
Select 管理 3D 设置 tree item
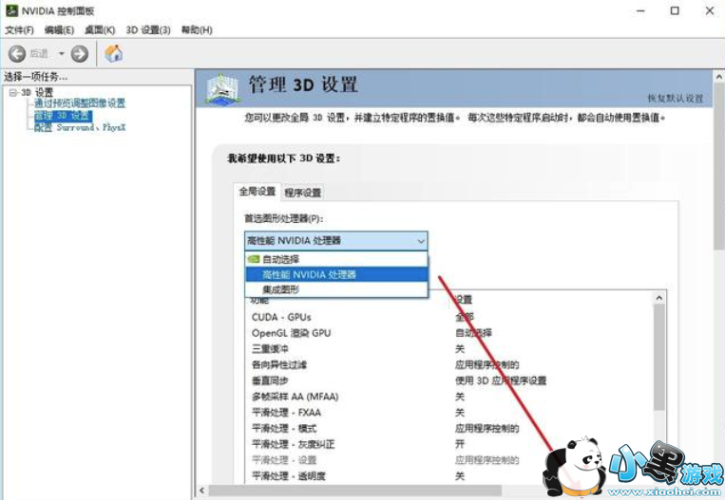pyautogui.click(x=64, y=116)
